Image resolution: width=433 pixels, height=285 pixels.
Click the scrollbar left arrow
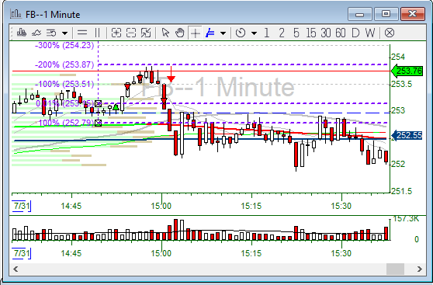16,269
